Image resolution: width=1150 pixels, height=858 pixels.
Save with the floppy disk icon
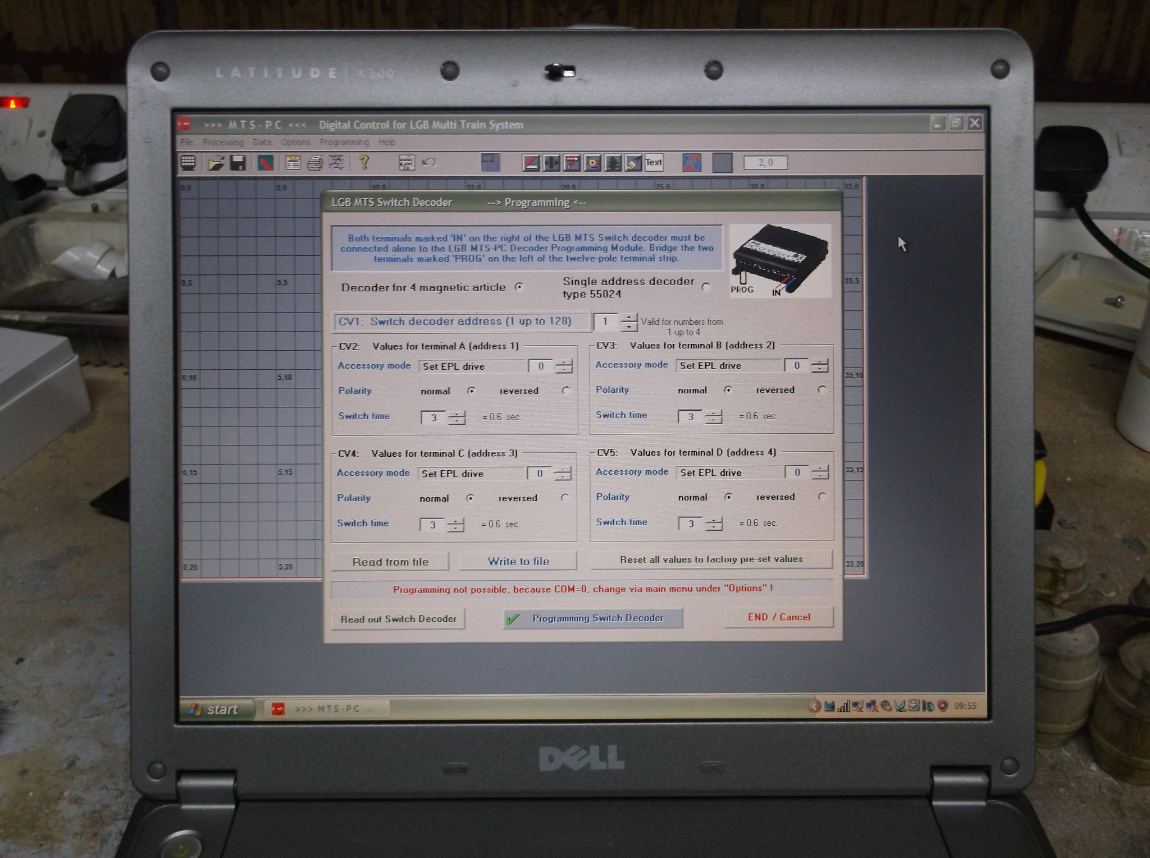point(238,163)
